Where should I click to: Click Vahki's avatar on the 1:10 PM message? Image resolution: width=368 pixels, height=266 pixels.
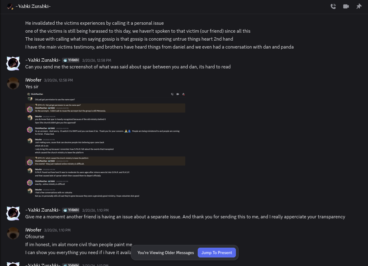13,213
